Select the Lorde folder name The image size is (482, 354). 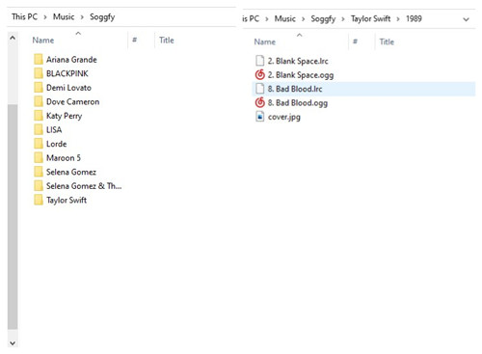pyautogui.click(x=57, y=144)
